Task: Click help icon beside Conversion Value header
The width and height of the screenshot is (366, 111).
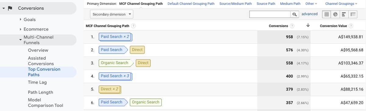Action: [x=351, y=26]
